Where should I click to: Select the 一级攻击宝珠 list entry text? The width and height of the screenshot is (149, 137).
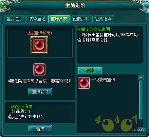click(x=103, y=80)
